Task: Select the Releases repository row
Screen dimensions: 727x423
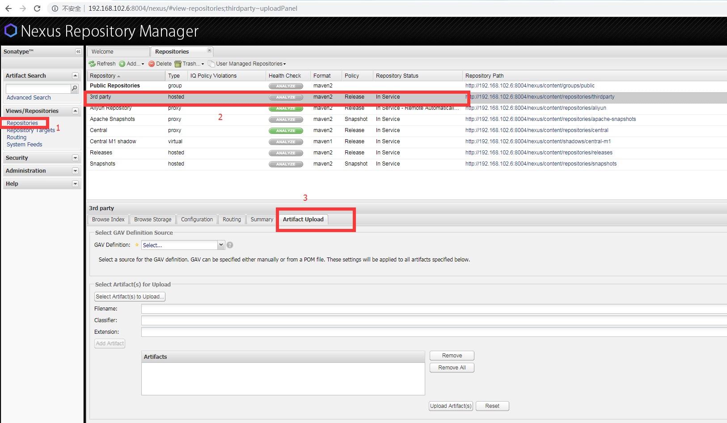Action: pos(407,153)
